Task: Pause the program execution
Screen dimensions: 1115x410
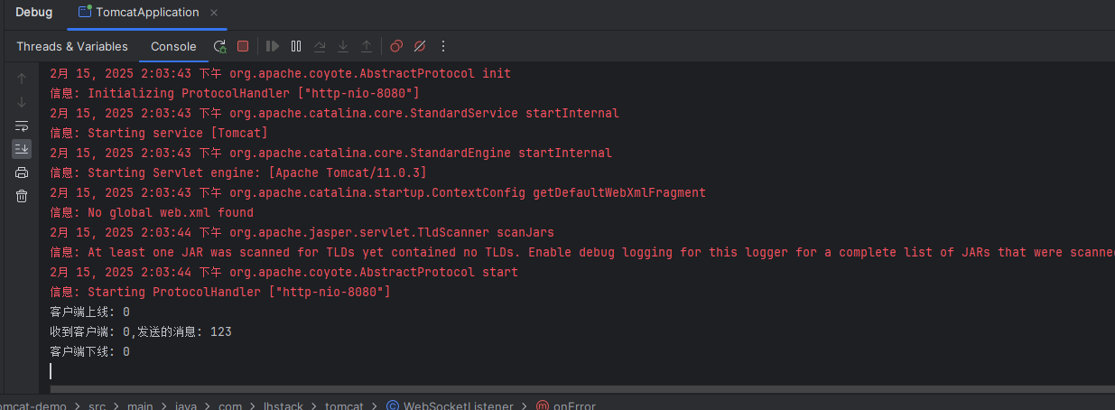Action: click(x=296, y=46)
